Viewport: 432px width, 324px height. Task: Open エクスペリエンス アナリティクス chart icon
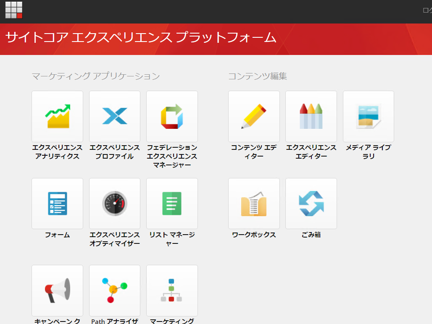(57, 116)
